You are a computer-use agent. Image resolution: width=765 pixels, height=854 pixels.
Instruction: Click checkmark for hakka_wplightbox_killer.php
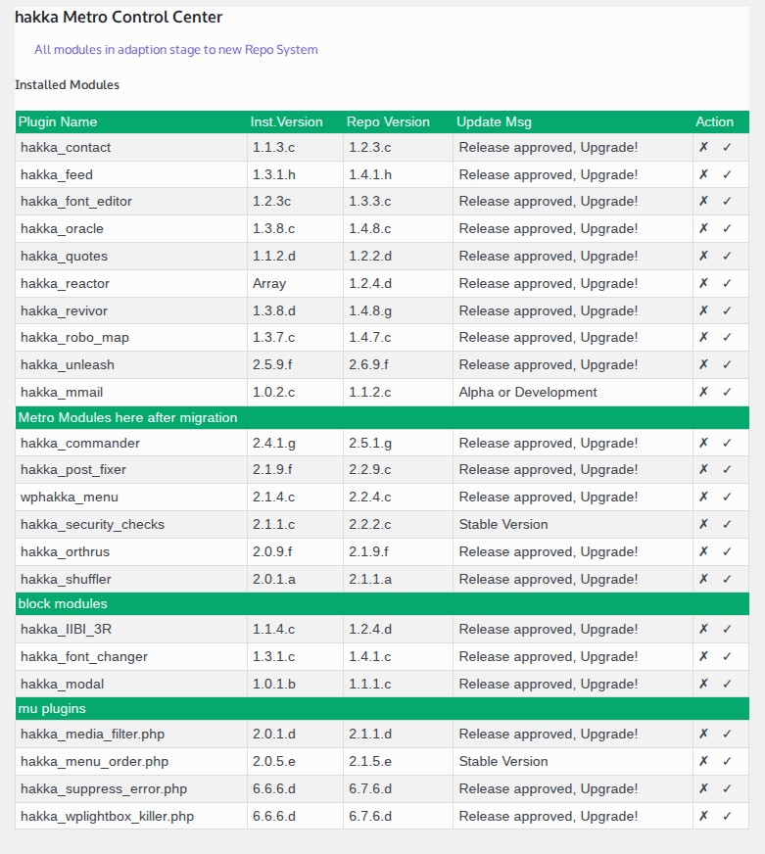click(x=727, y=816)
